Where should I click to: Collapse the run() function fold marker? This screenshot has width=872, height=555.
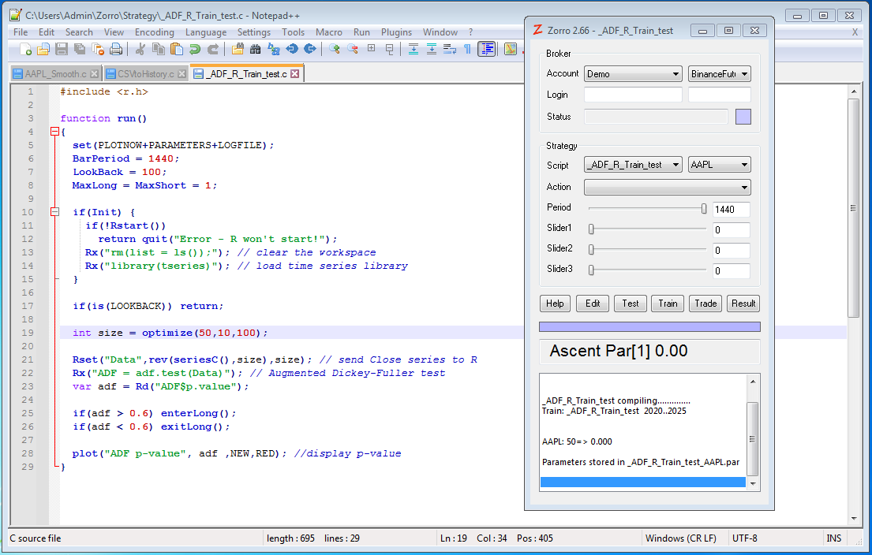[x=54, y=132]
